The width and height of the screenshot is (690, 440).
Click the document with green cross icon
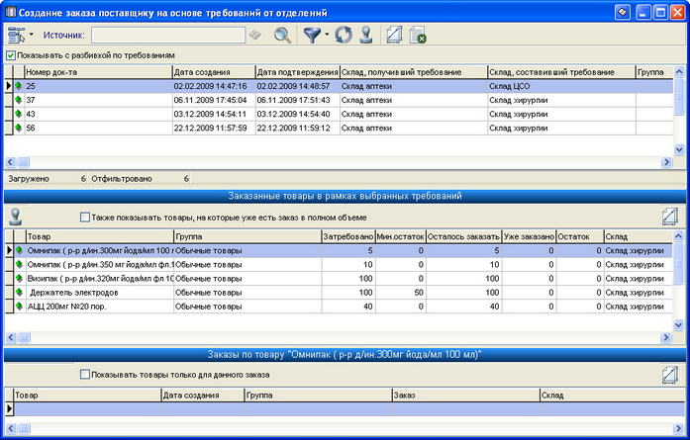click(418, 36)
